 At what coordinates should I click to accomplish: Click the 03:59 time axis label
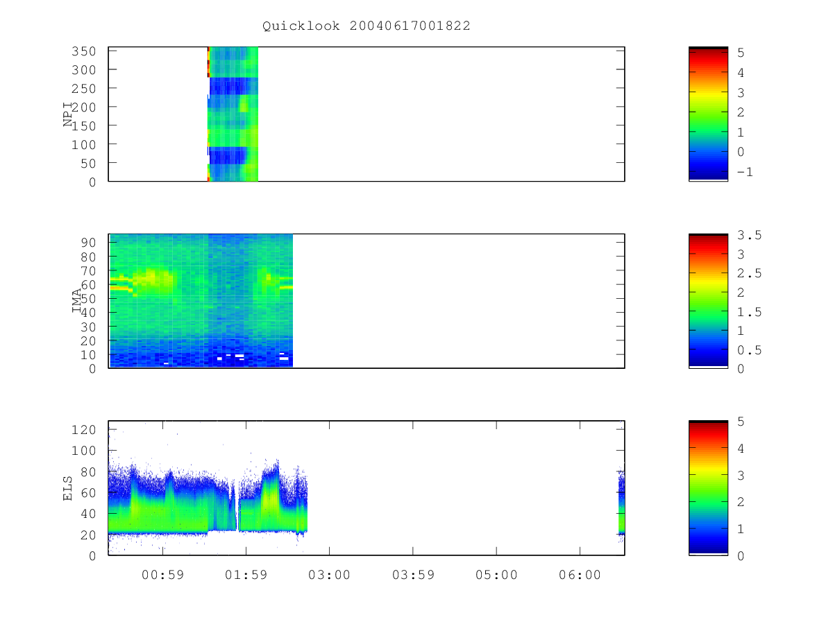(x=413, y=575)
